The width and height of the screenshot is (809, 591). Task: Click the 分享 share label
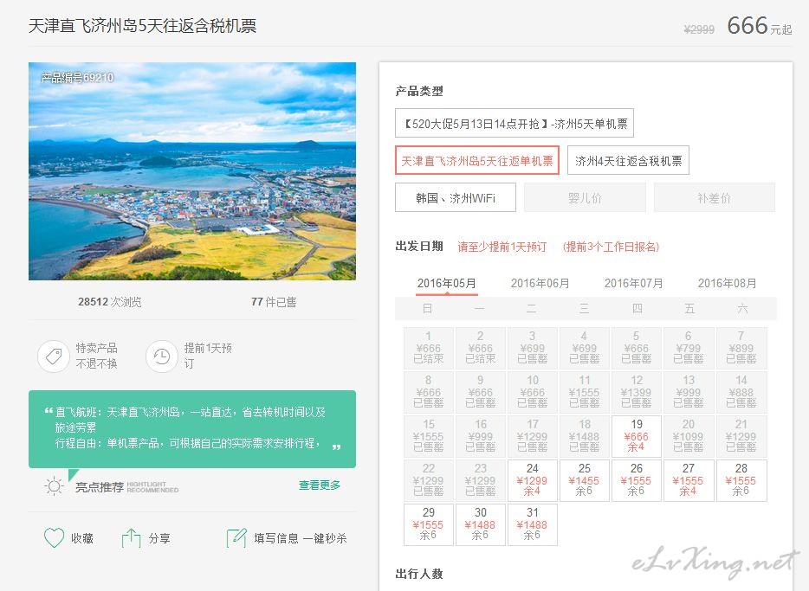(x=159, y=538)
